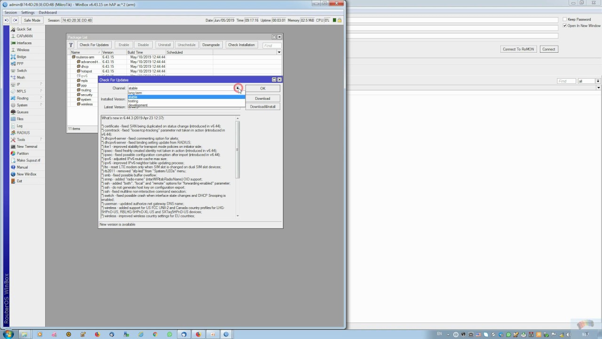Open the Dashboard menu
The image size is (602, 339).
tap(48, 12)
